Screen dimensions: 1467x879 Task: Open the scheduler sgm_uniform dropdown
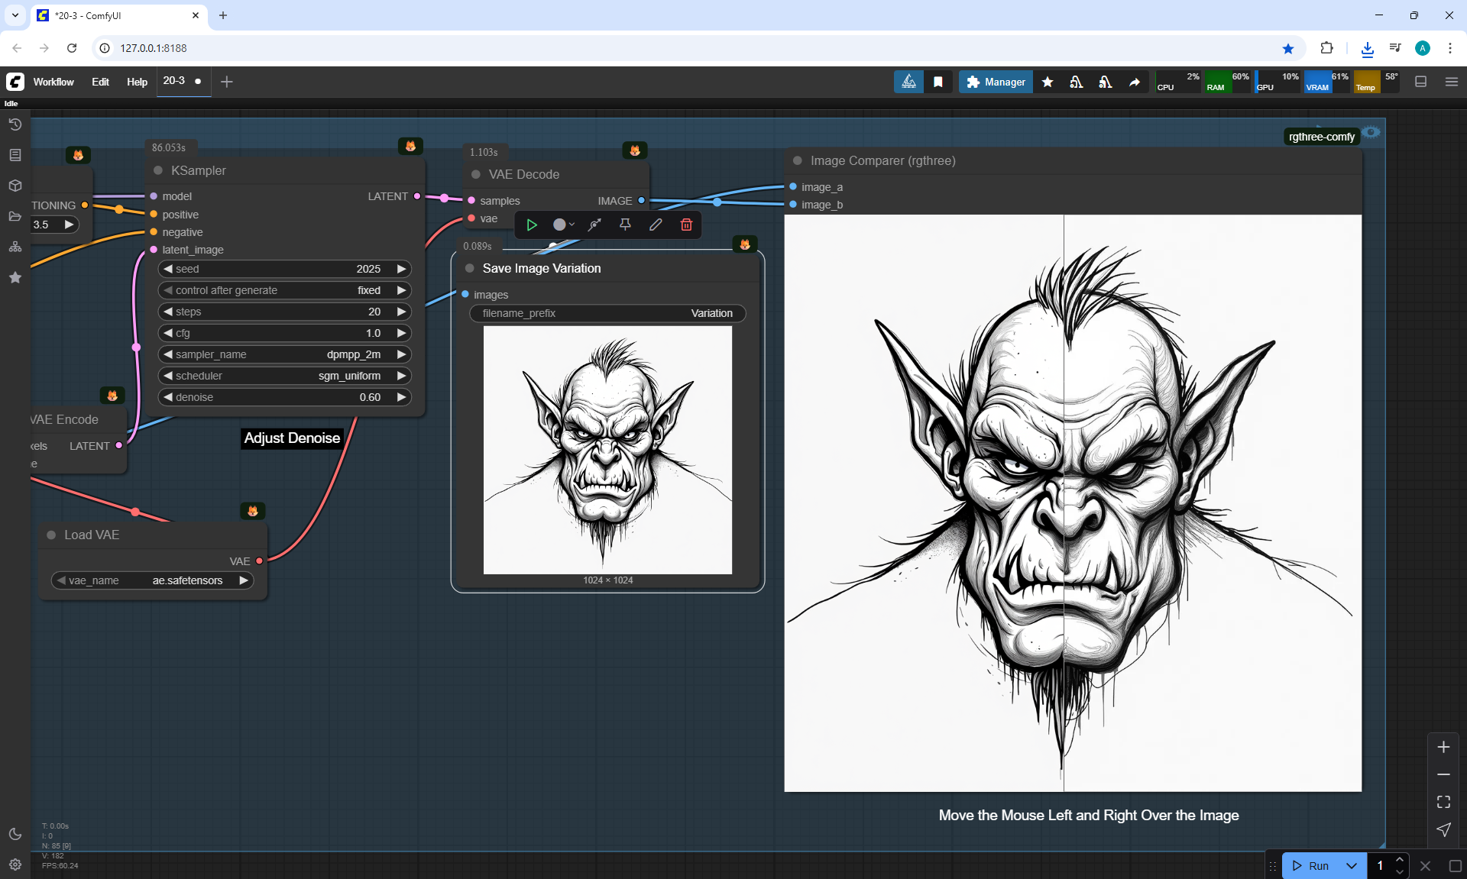284,376
